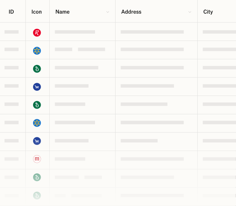This screenshot has width=236, height=206.
Task: Click the Icon column header
Action: pos(36,12)
